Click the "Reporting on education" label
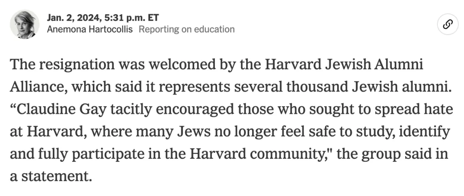Image resolution: width=464 pixels, height=196 pixels. [x=186, y=30]
